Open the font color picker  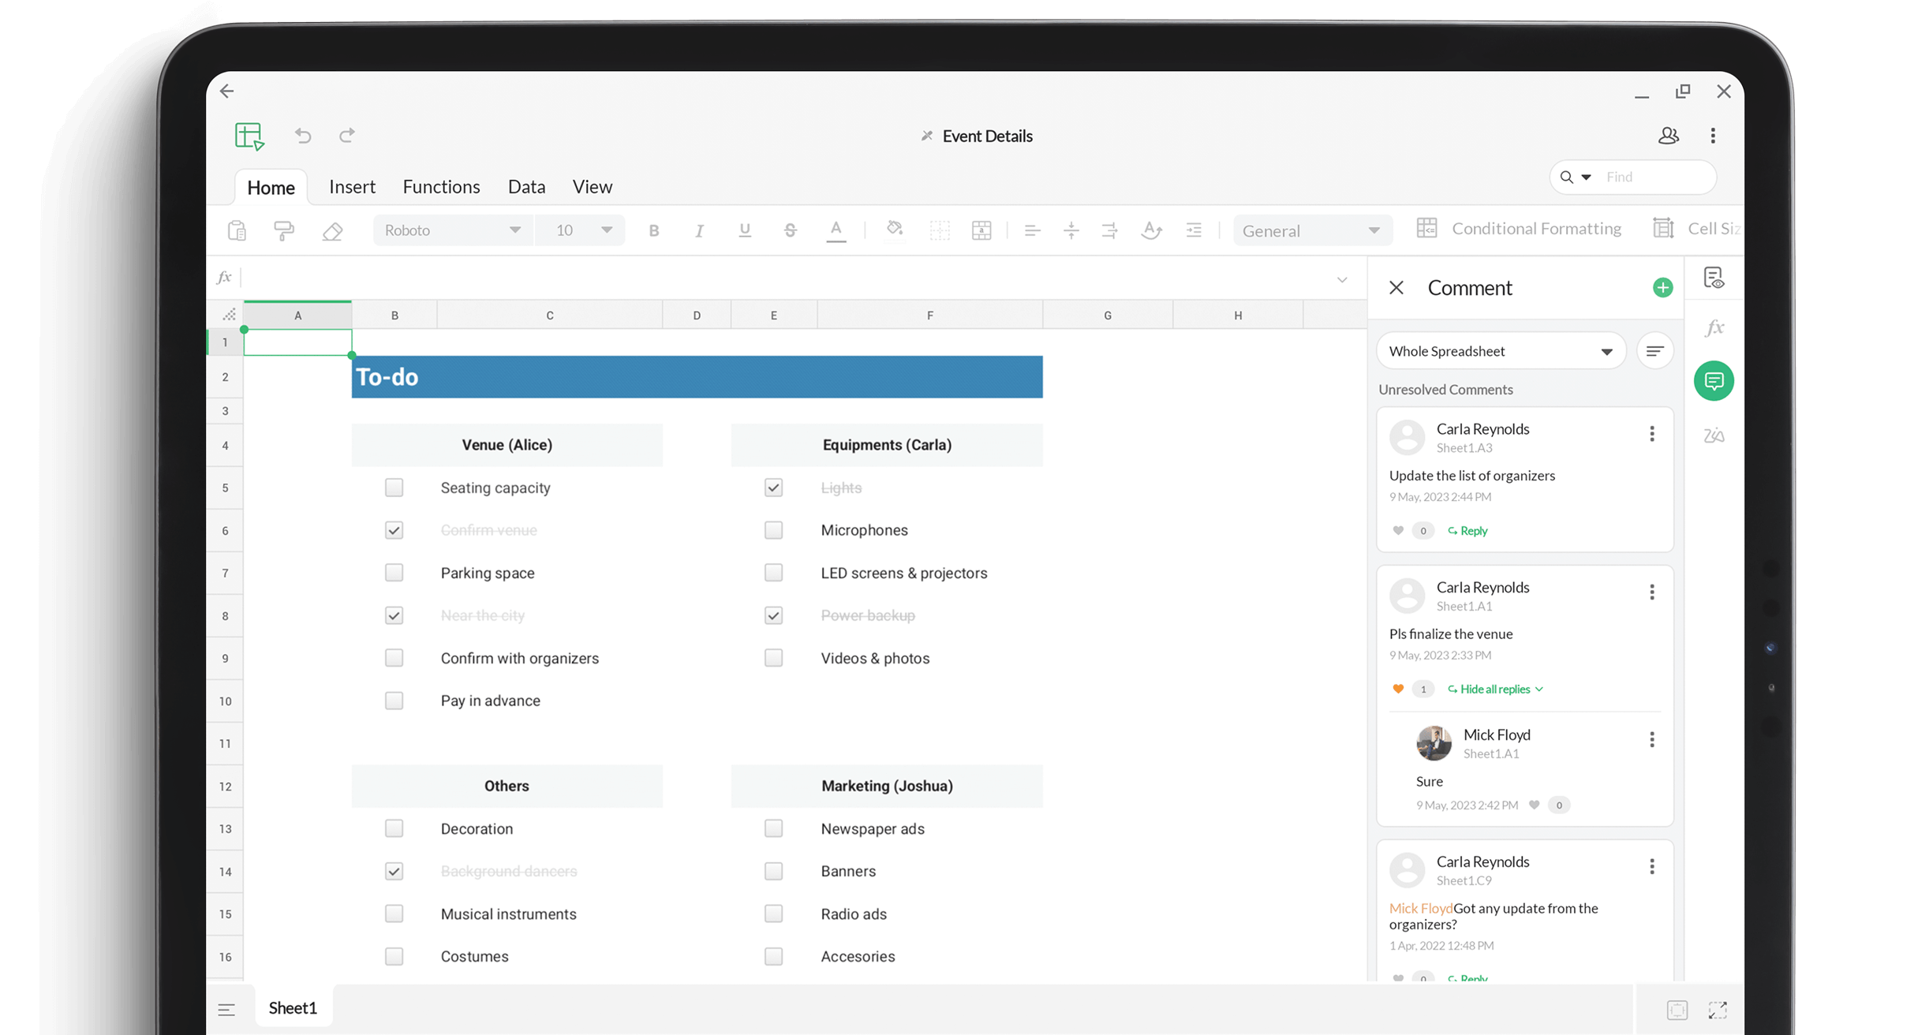tap(836, 230)
